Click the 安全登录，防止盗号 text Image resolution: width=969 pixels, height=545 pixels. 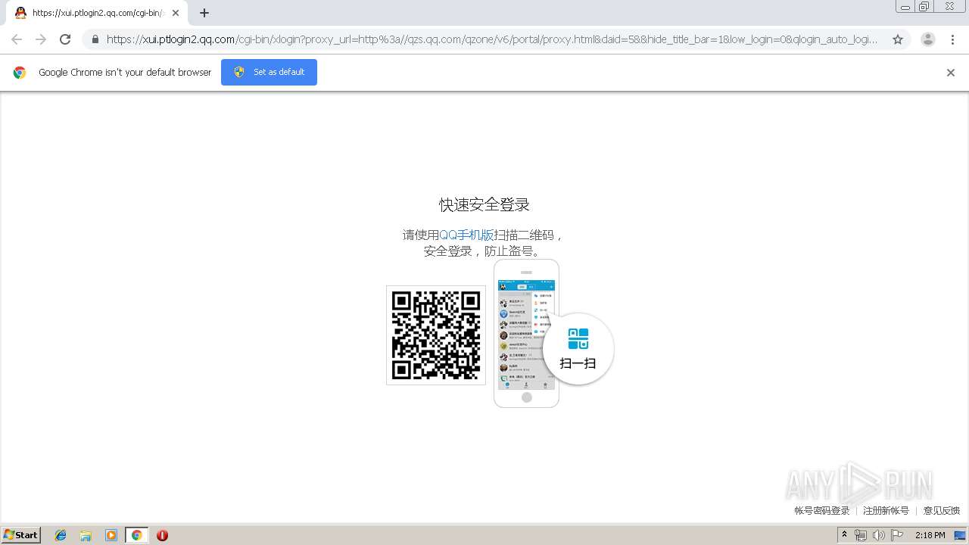point(482,251)
